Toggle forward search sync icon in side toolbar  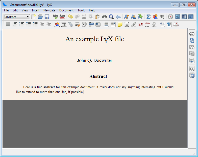pyautogui.click(x=192, y=60)
